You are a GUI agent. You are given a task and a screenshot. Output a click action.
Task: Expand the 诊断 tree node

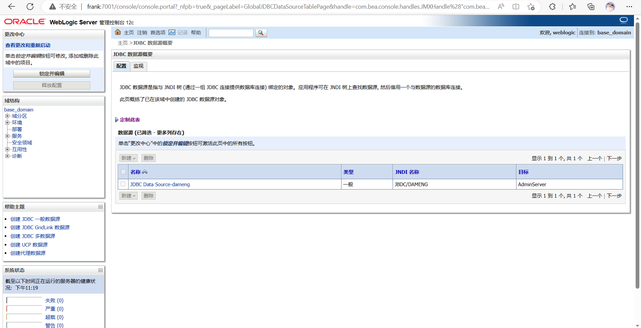tap(7, 156)
